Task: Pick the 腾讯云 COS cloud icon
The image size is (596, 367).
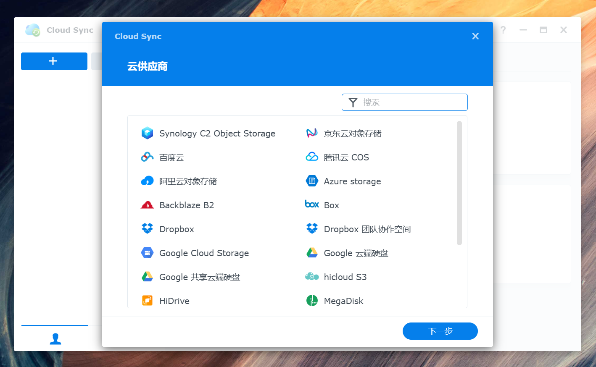Action: 312,157
